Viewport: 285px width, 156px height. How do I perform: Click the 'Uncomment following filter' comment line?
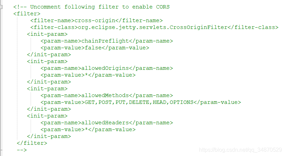tap(91, 7)
